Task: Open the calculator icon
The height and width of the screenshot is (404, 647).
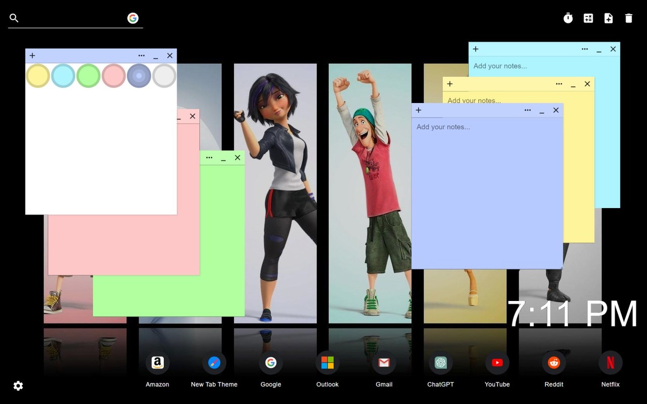Action: [588, 18]
